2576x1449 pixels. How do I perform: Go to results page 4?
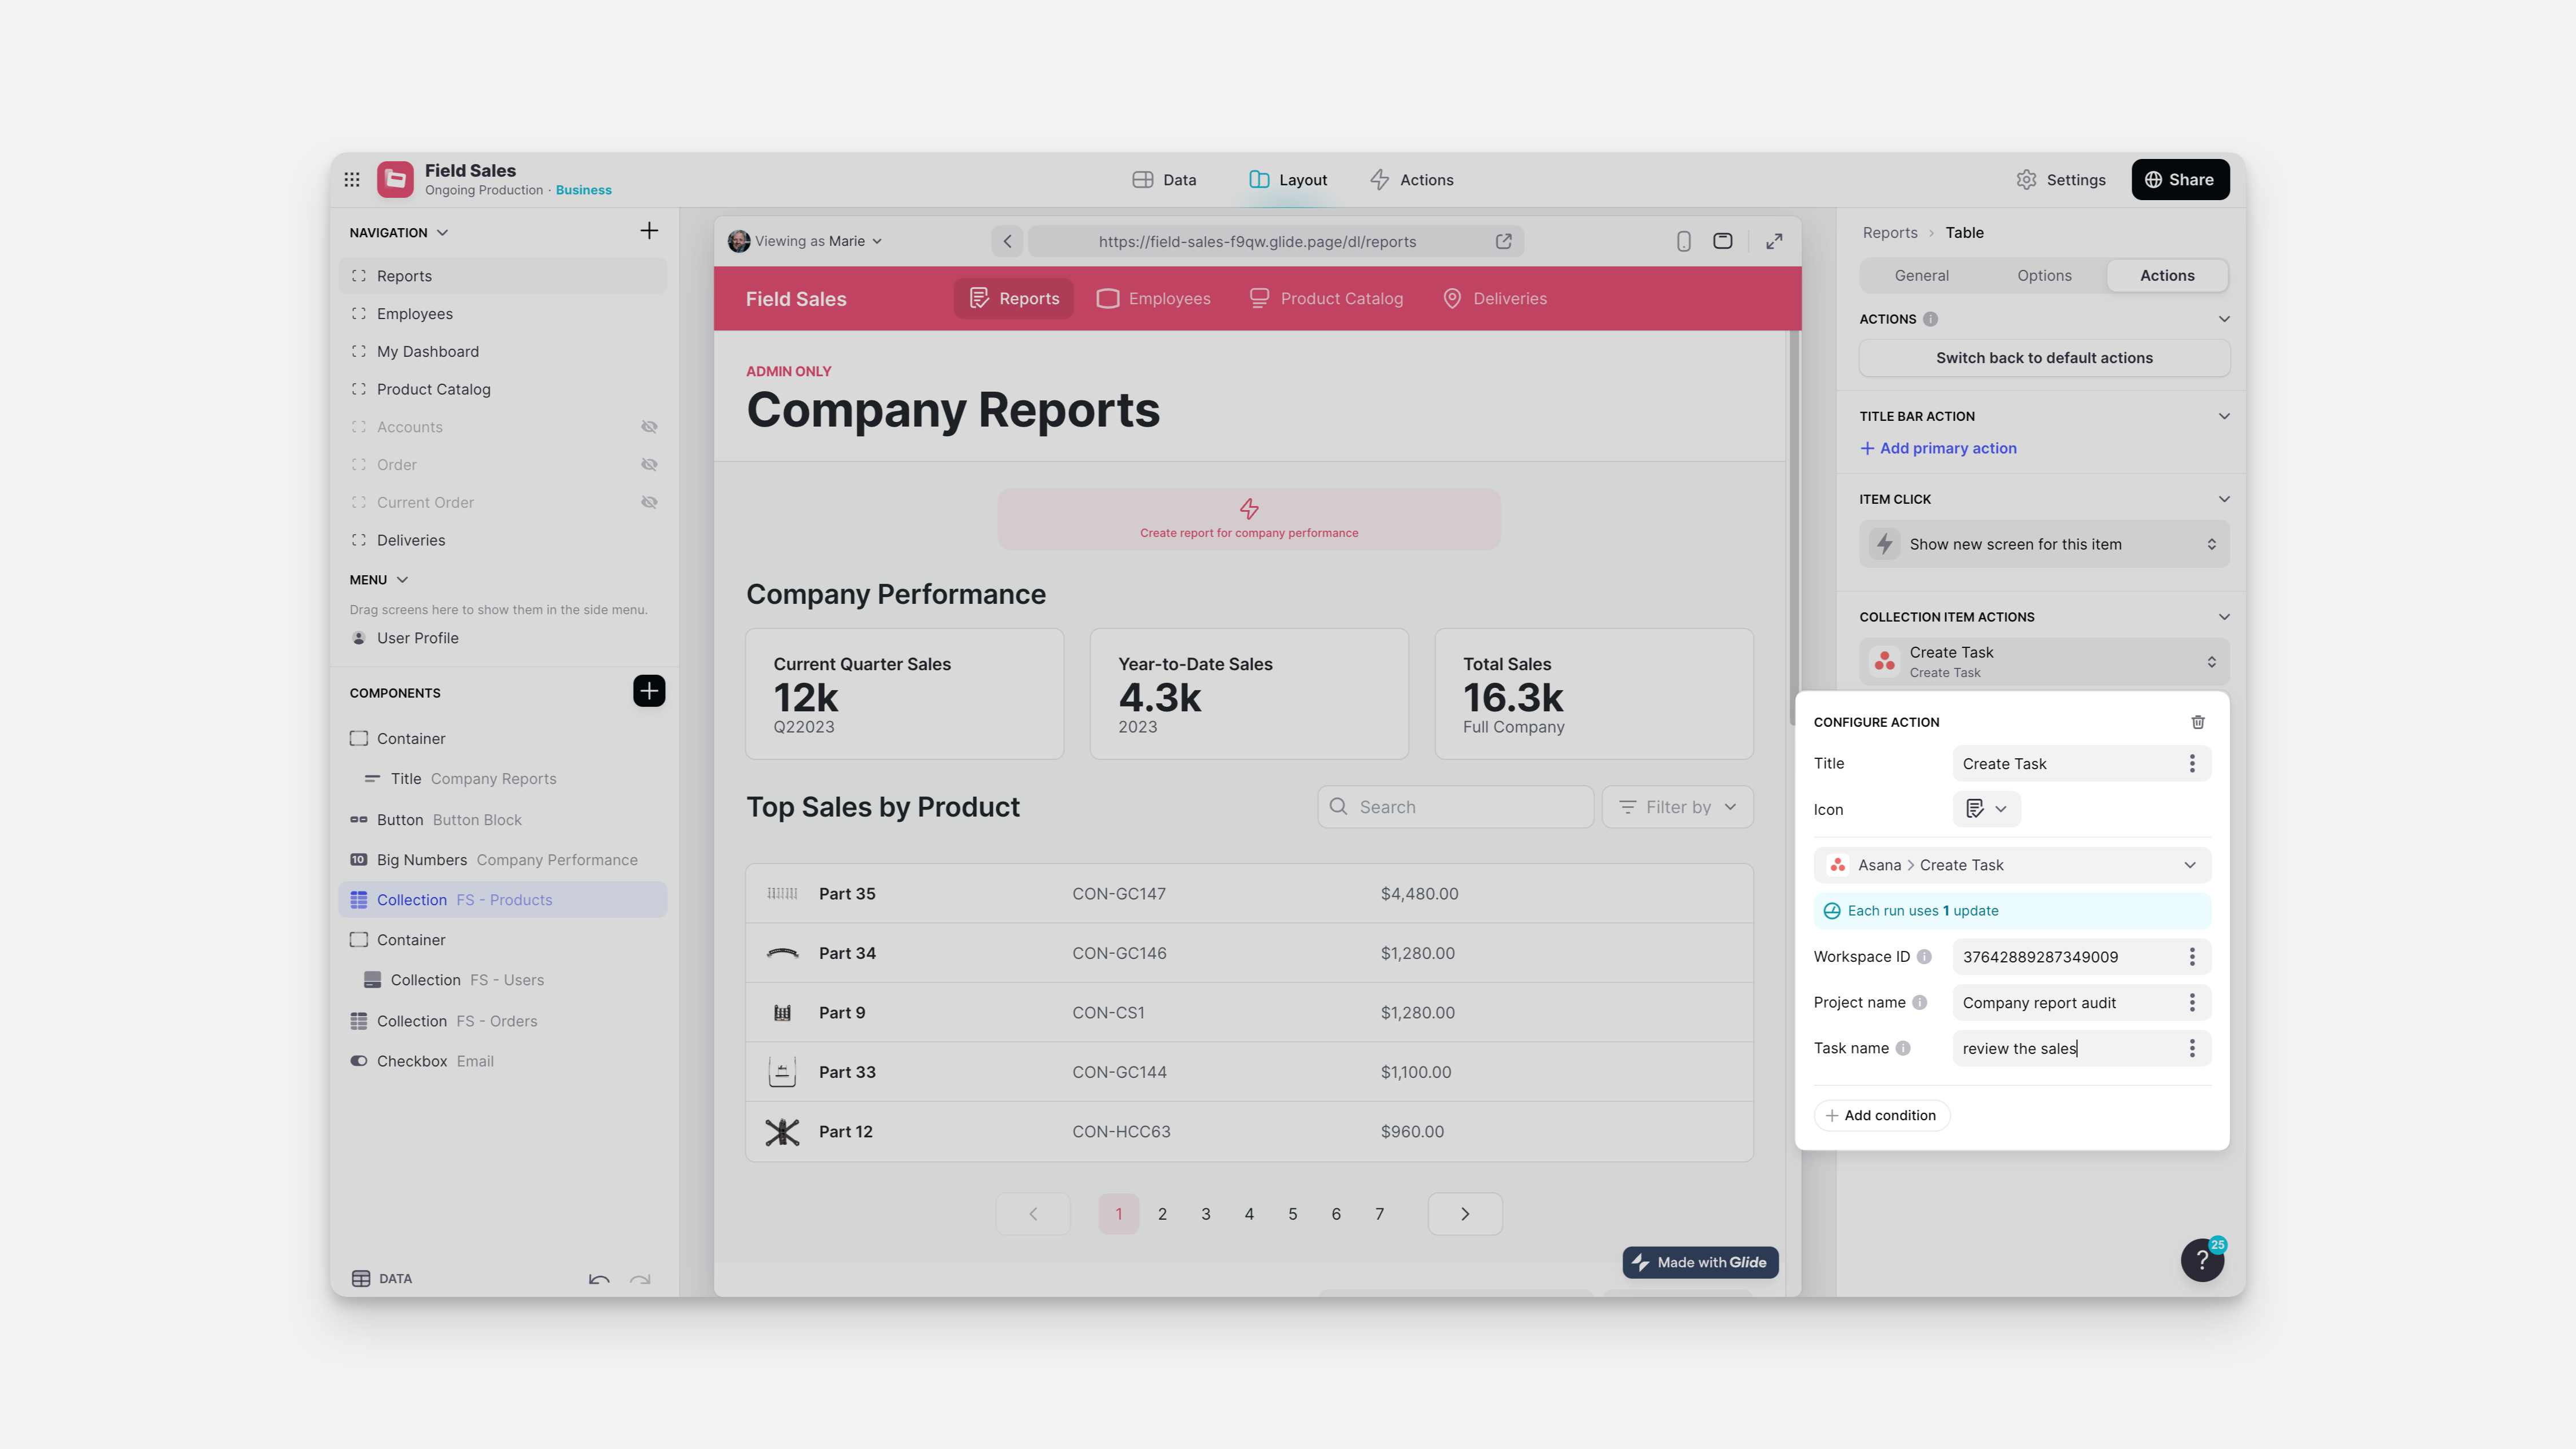1249,1213
